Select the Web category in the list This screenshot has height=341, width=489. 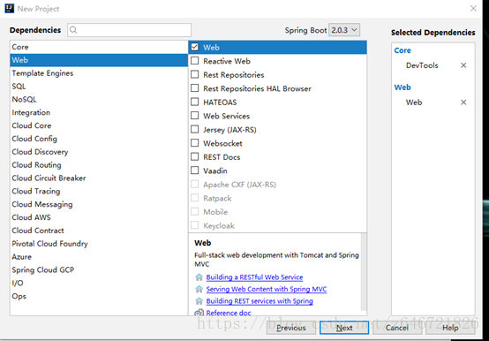pos(99,60)
